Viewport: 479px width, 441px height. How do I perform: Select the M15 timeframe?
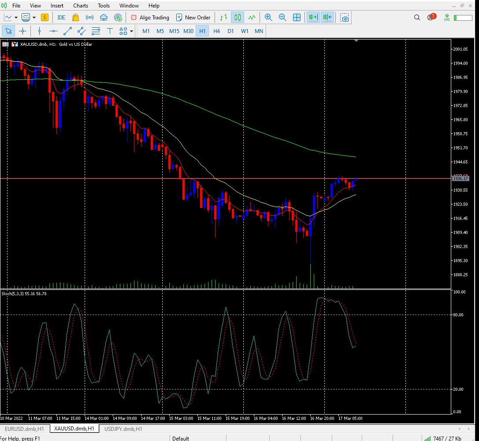[174, 31]
